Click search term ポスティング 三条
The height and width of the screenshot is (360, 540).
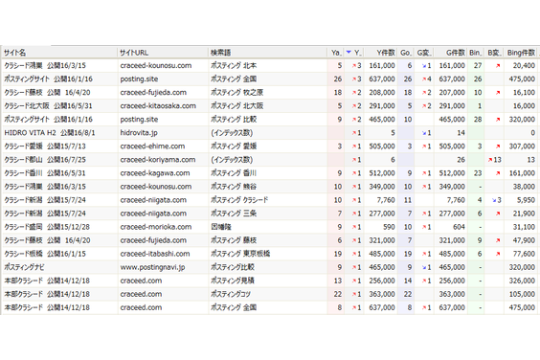(234, 214)
